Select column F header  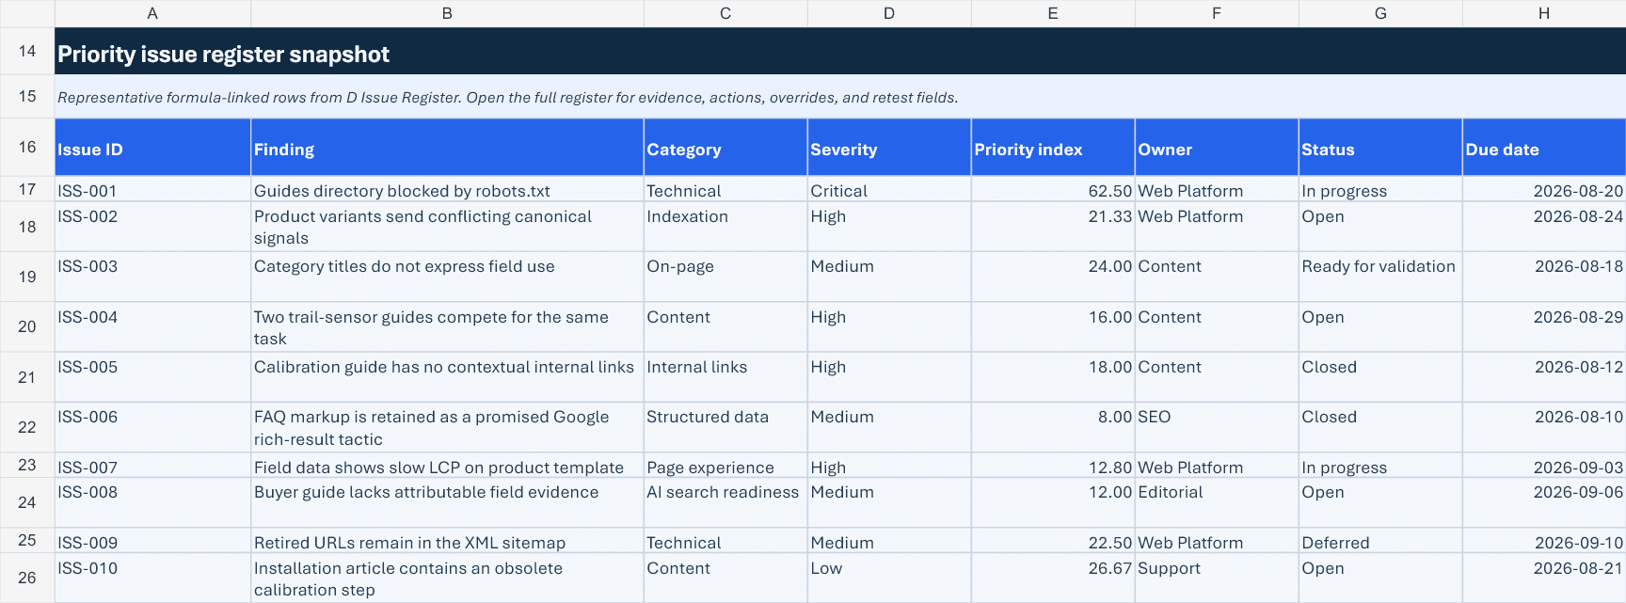coord(1217,13)
